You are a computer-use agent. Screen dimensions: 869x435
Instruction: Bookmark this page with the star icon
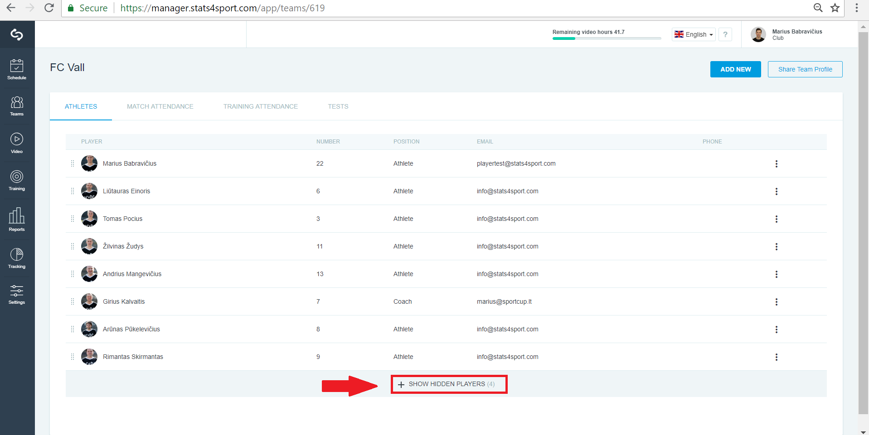pyautogui.click(x=835, y=8)
